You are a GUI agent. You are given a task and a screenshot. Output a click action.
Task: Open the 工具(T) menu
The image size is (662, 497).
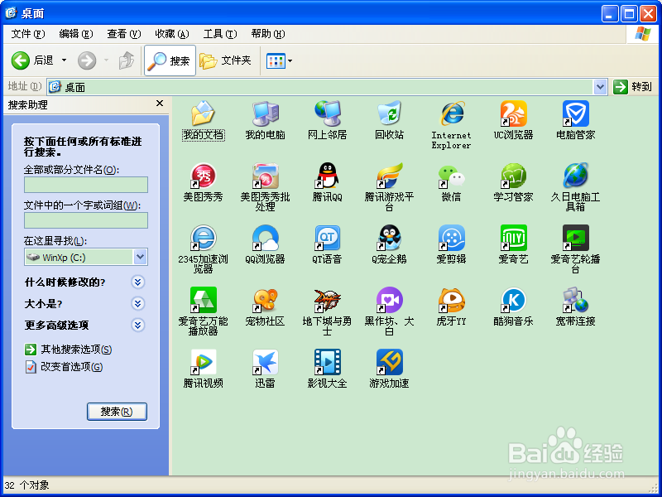pyautogui.click(x=220, y=34)
